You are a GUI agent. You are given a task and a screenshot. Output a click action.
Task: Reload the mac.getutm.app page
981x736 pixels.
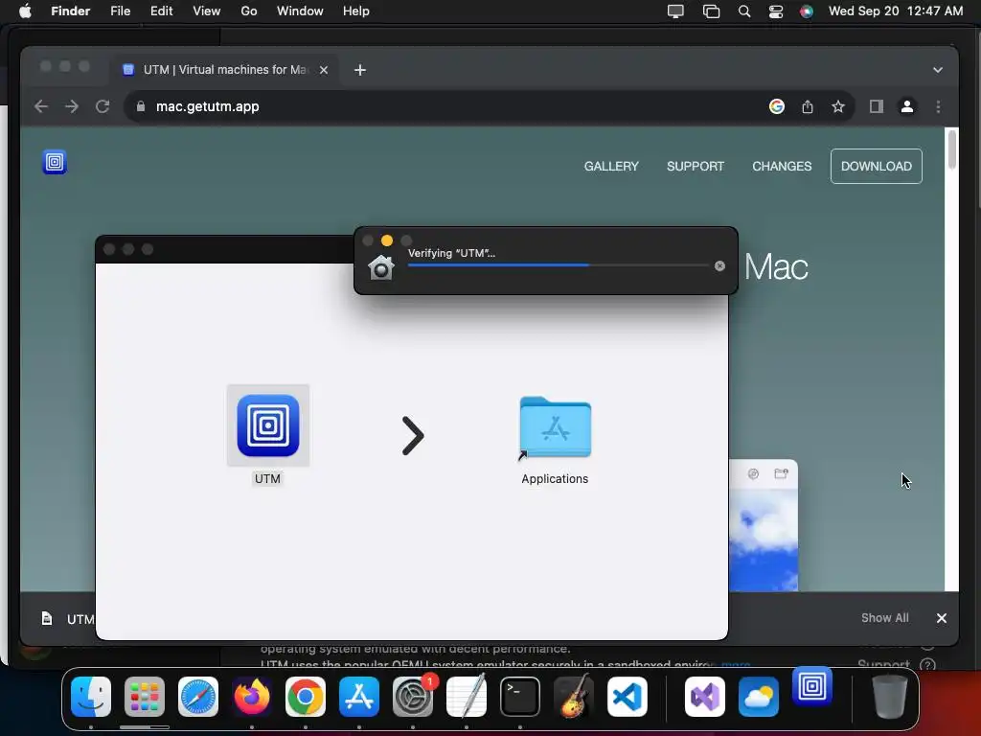(x=103, y=106)
